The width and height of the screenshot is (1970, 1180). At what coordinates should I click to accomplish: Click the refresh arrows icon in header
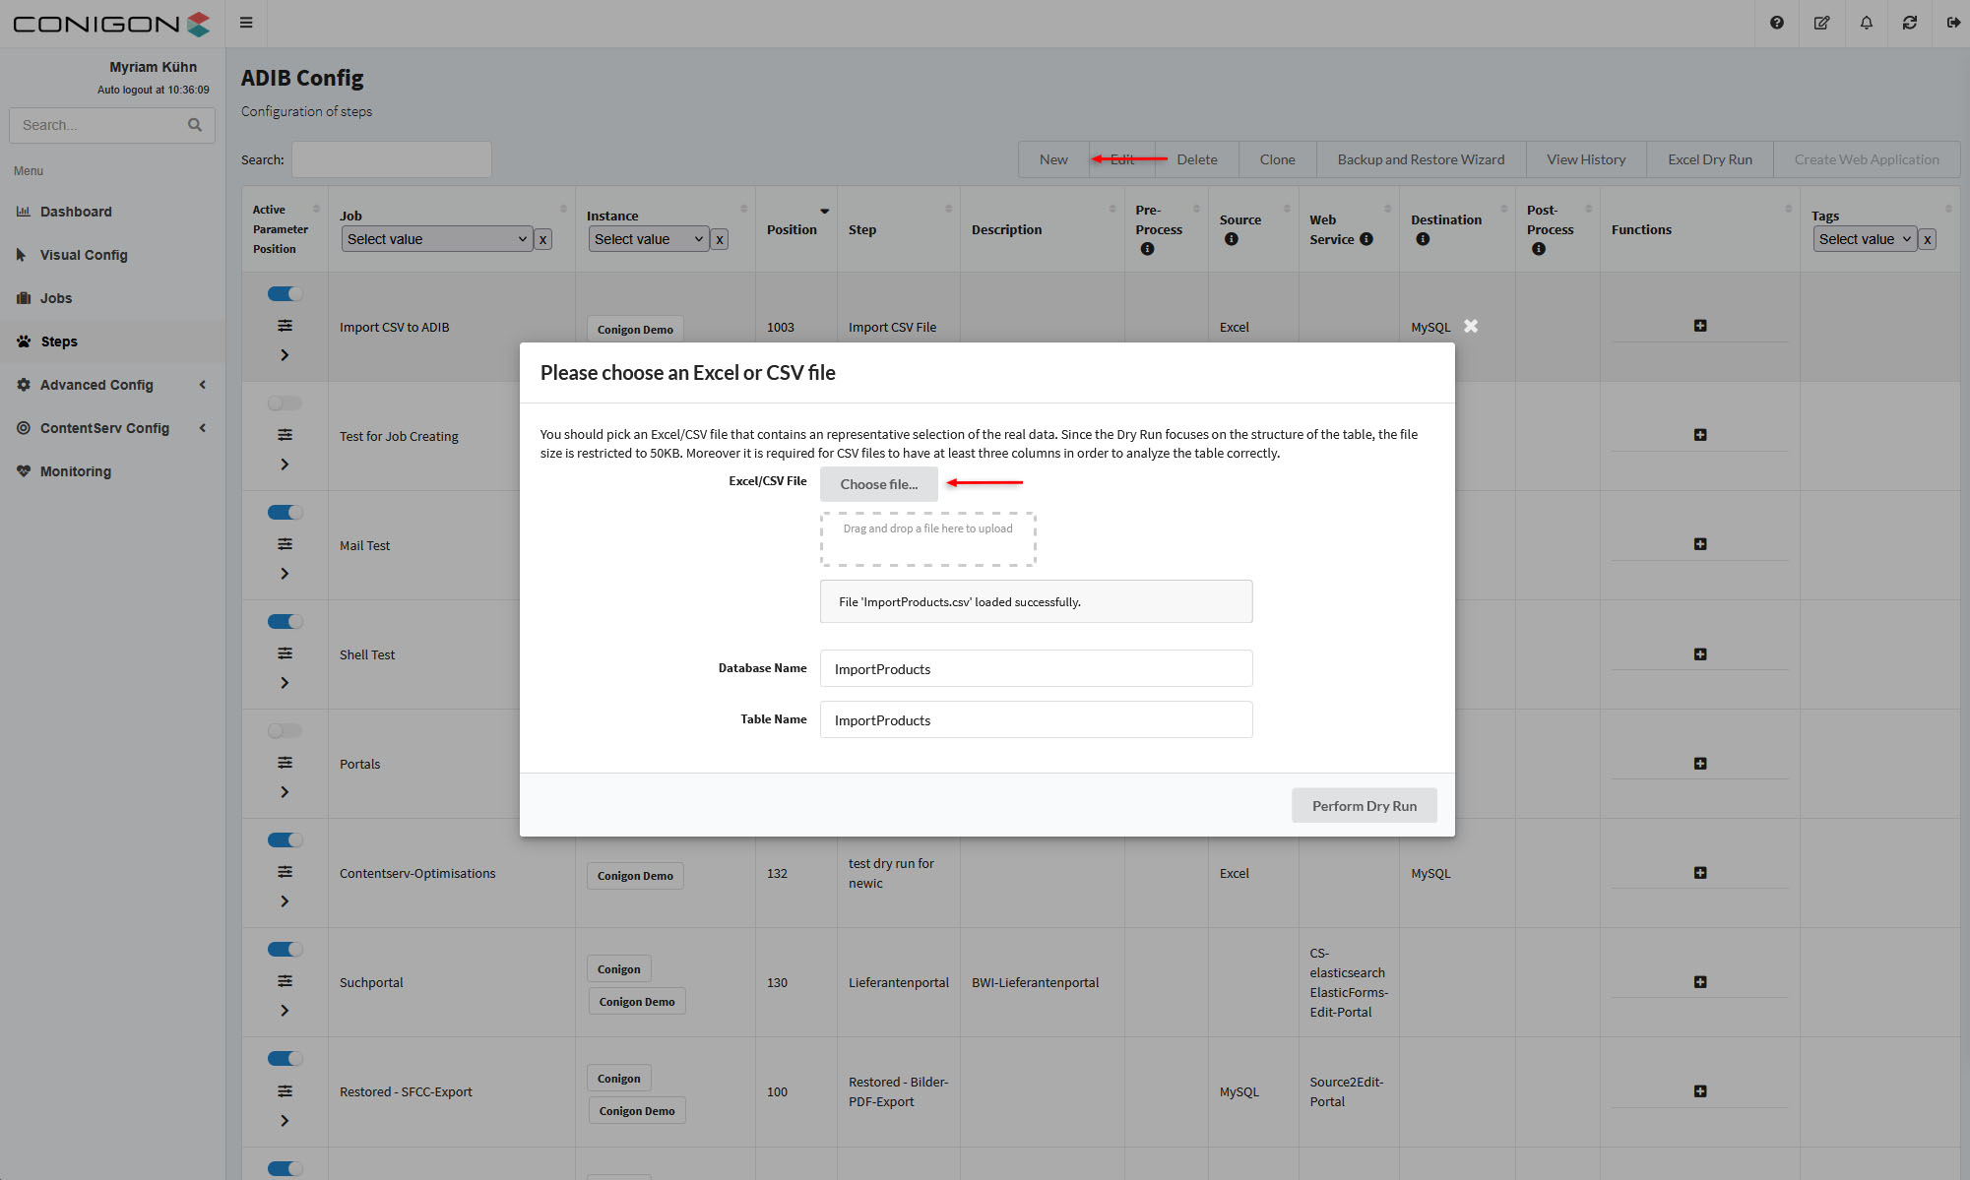click(1910, 23)
